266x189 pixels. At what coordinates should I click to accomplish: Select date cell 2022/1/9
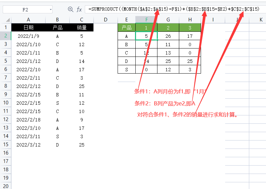coord(28,36)
